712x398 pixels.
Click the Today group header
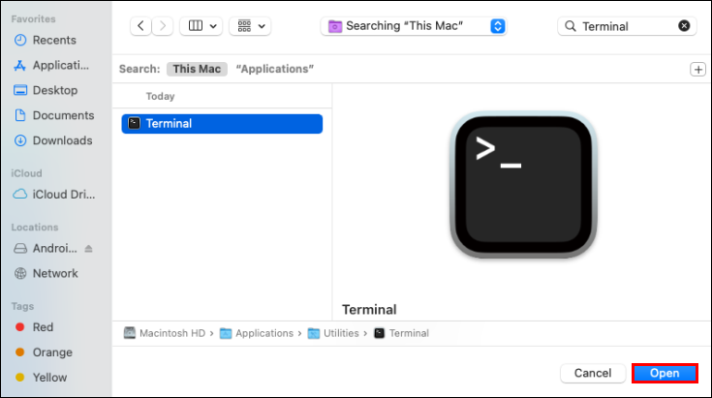coord(160,96)
